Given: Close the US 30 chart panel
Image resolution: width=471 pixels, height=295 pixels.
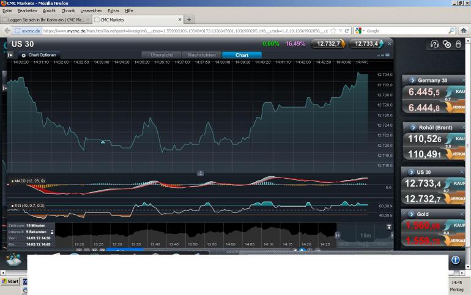Looking at the screenshot, I should point(389,44).
